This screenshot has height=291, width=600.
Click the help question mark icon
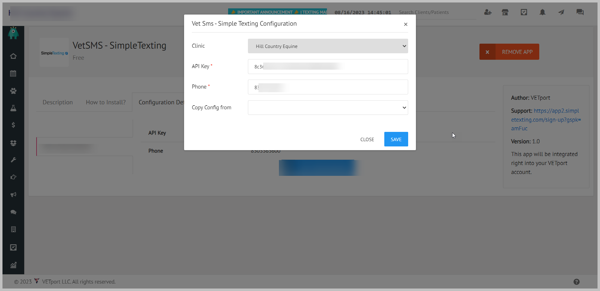pos(576,282)
